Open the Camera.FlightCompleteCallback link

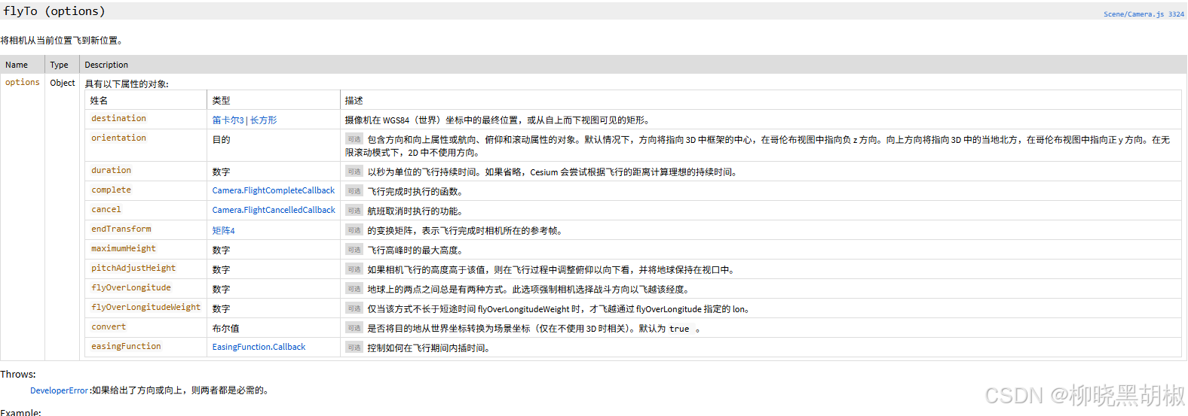(273, 191)
